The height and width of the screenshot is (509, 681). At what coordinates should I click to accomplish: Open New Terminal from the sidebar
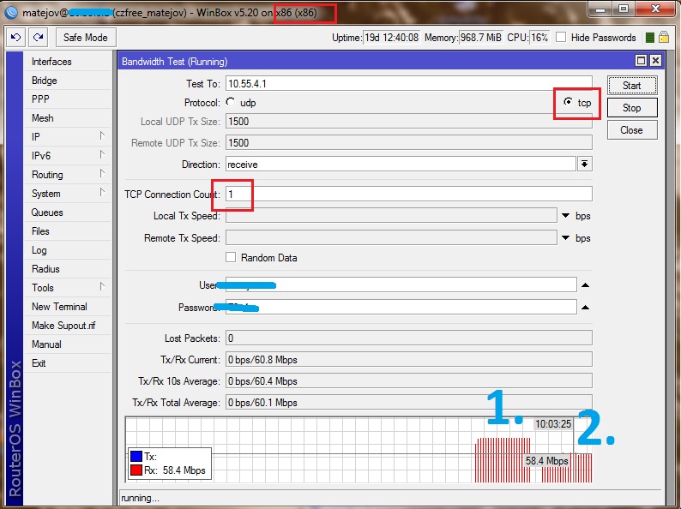[68, 307]
